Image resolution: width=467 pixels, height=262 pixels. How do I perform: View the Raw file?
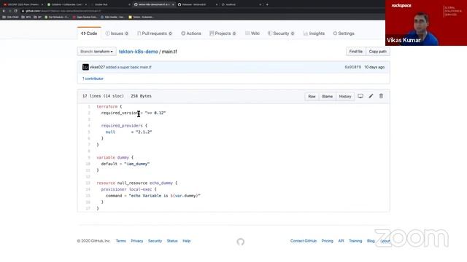coord(312,97)
